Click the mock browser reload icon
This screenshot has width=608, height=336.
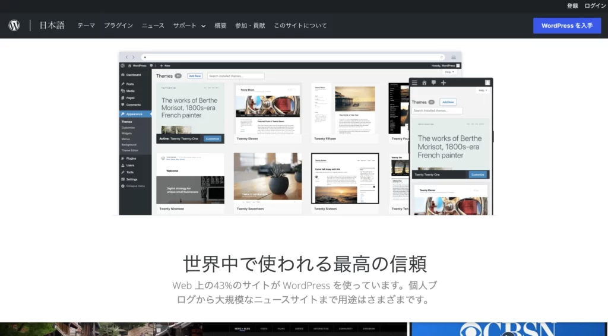(441, 57)
